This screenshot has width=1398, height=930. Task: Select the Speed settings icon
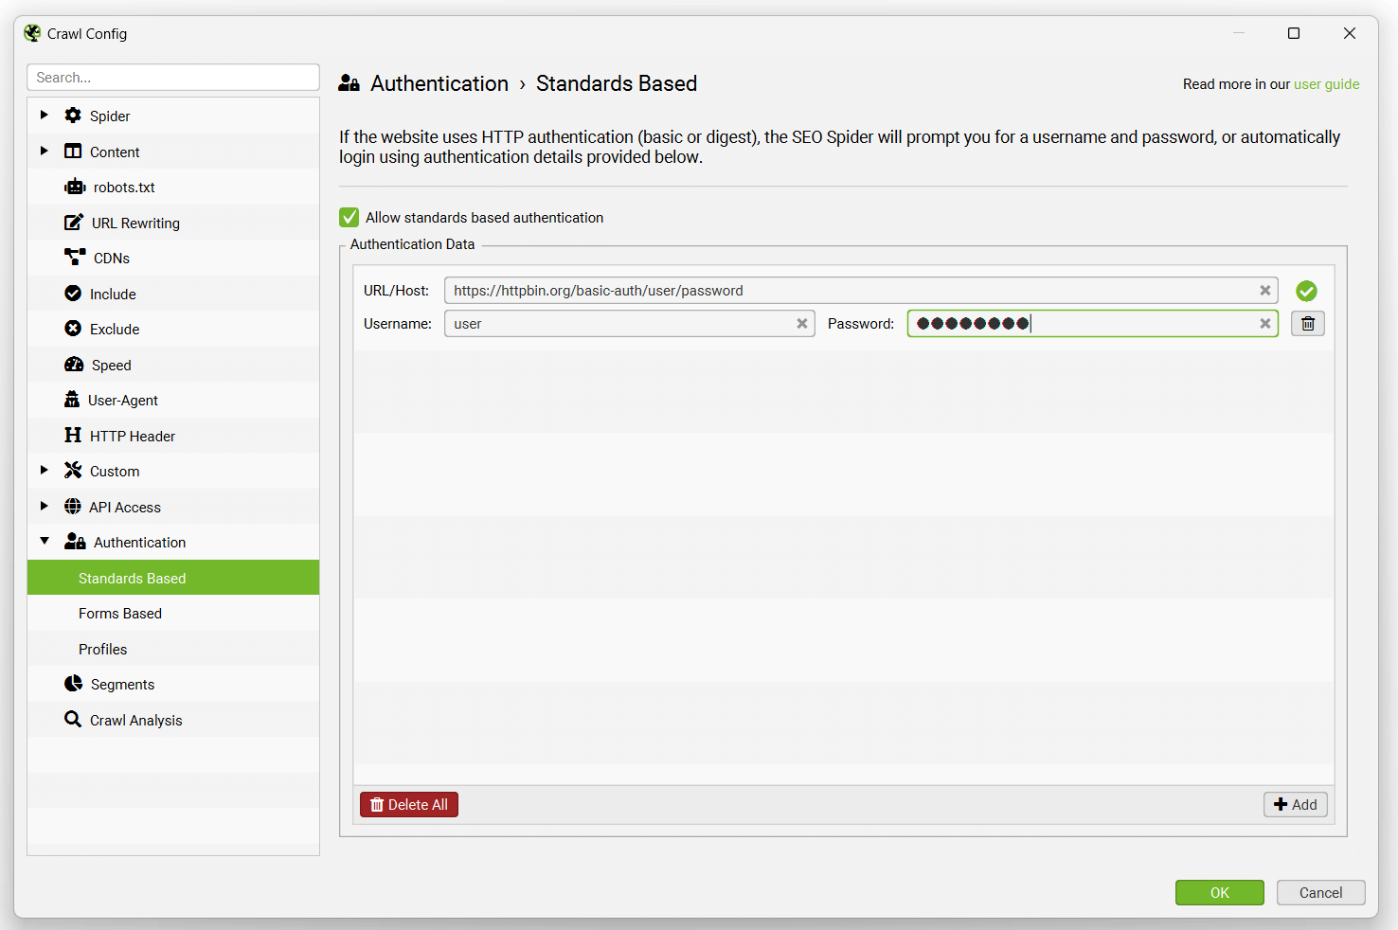[x=74, y=364]
